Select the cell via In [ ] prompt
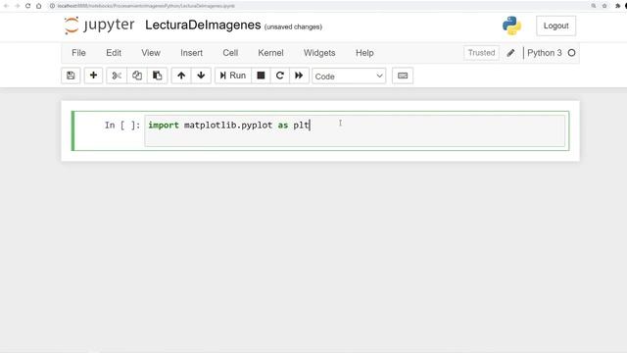The image size is (627, 353). coord(122,126)
